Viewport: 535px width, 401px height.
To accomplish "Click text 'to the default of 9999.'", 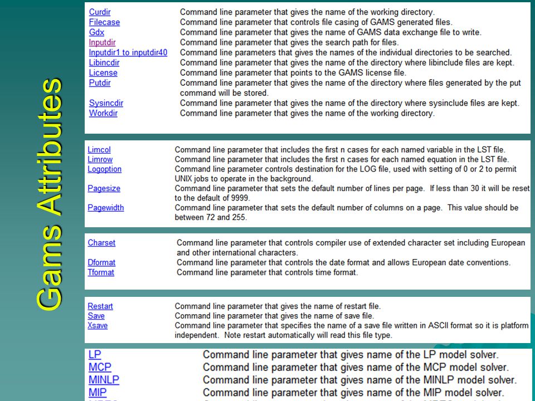I will pos(212,198).
